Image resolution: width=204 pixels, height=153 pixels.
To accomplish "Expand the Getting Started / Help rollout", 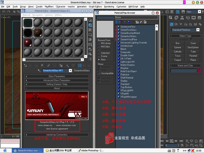I will [57, 84].
